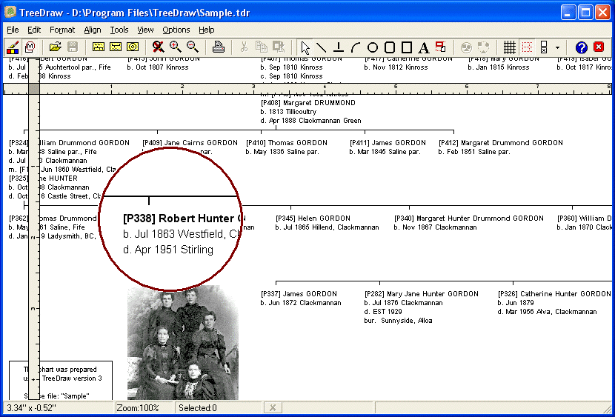Select the rounded rectangle tool
Viewport: 615px width, 417px height.
point(390,47)
